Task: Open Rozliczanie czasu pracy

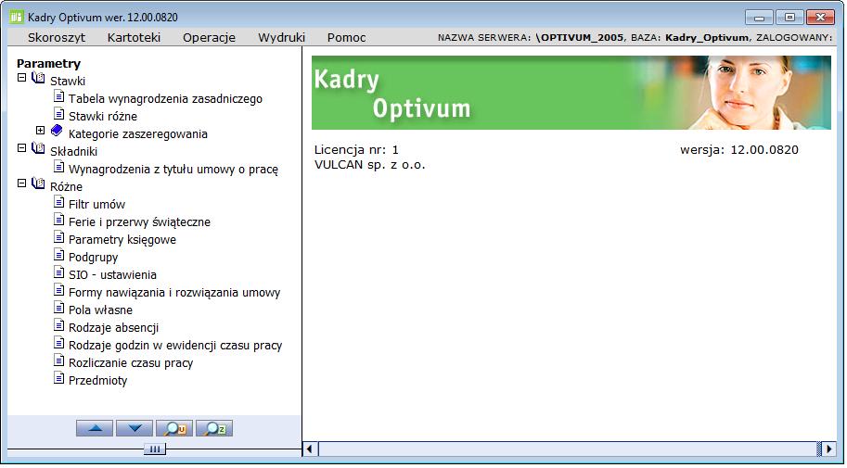Action: (x=131, y=362)
